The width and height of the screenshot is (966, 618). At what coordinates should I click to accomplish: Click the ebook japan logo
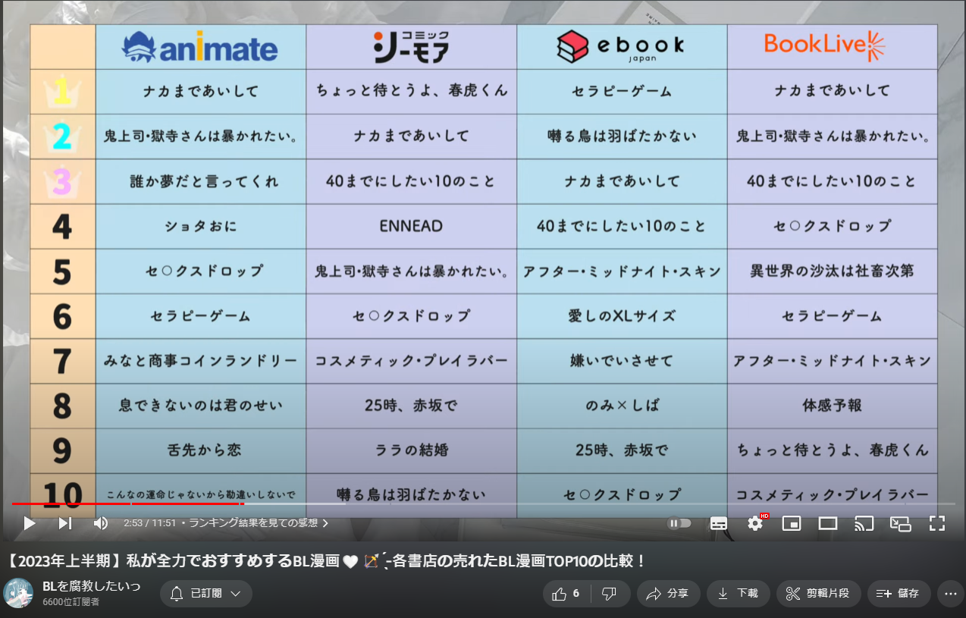[x=621, y=47]
